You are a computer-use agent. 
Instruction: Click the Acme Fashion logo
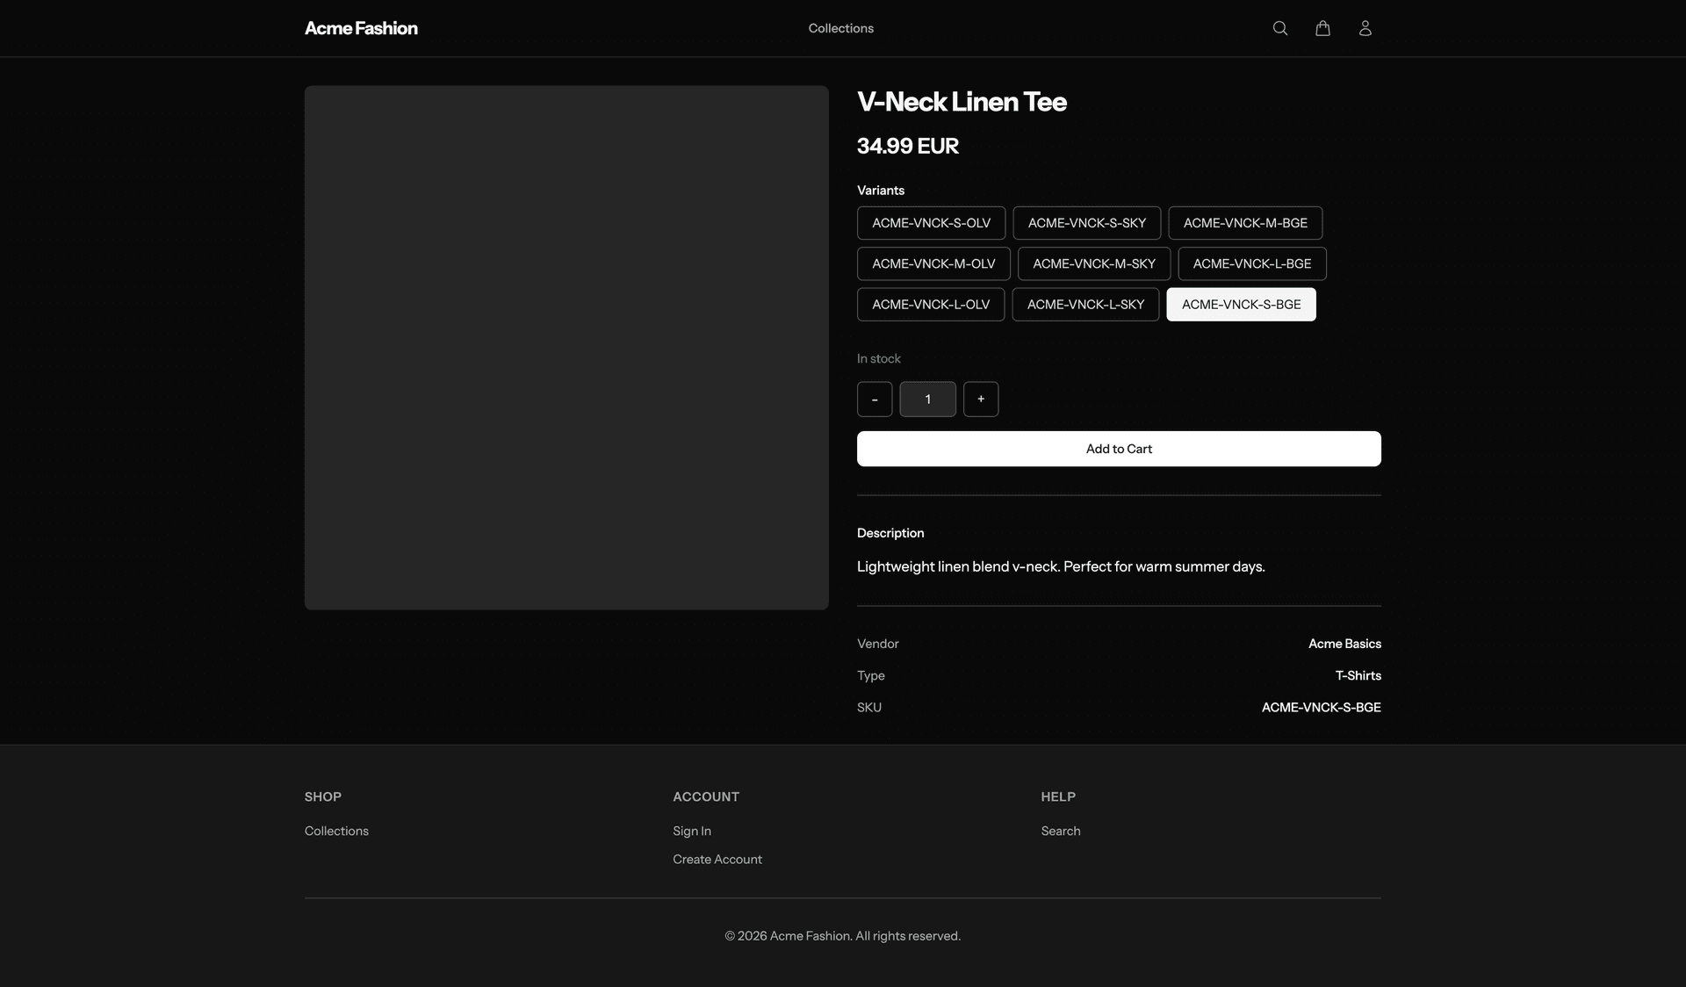[x=361, y=27]
